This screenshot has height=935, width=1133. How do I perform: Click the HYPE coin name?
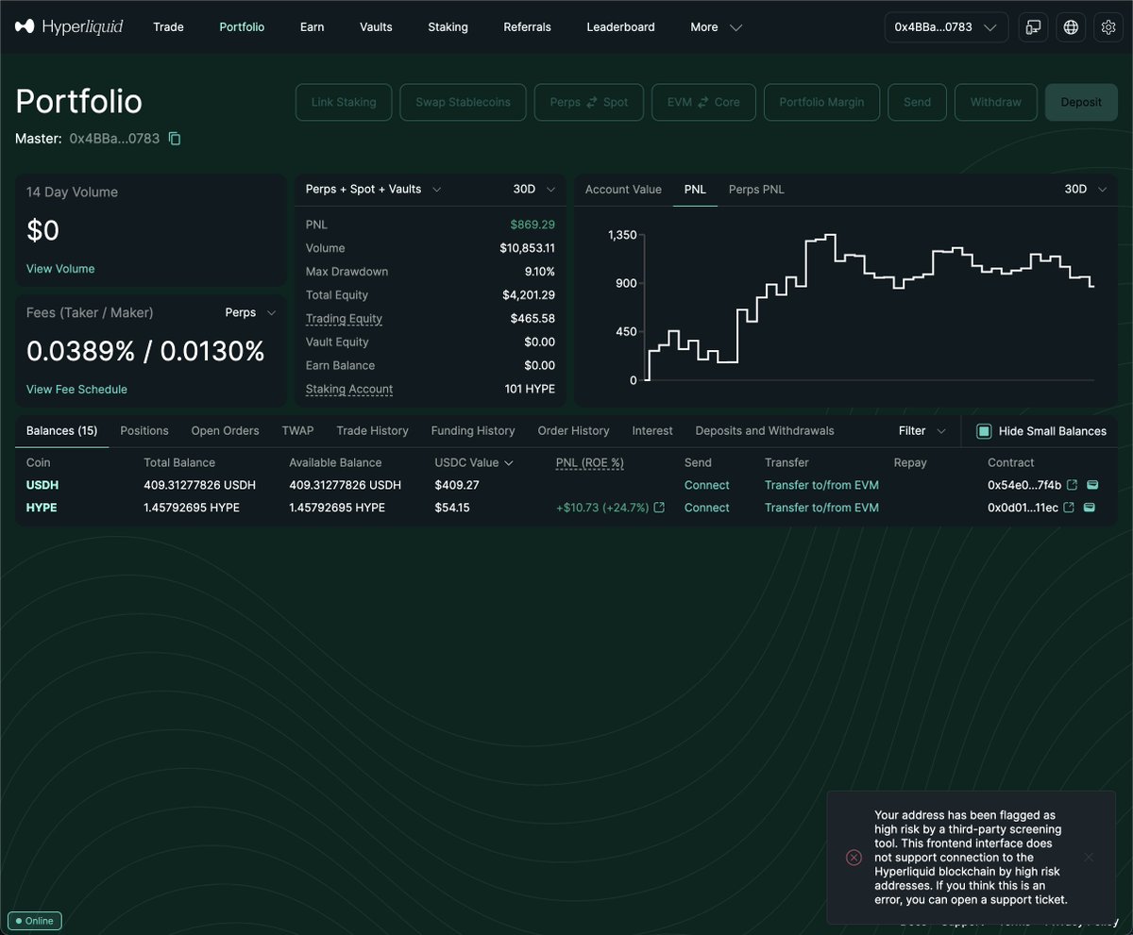tap(42, 508)
